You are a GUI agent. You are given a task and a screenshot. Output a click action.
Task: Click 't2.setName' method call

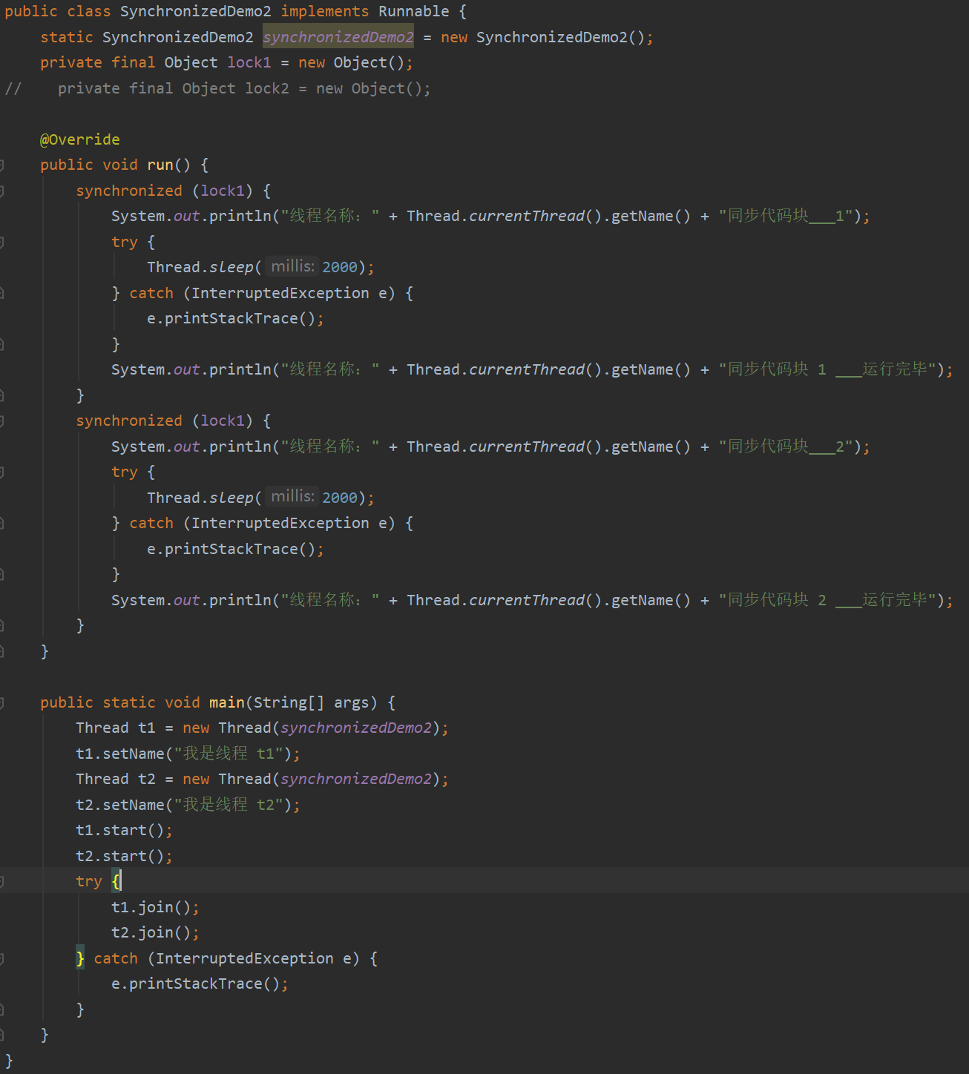tap(120, 805)
